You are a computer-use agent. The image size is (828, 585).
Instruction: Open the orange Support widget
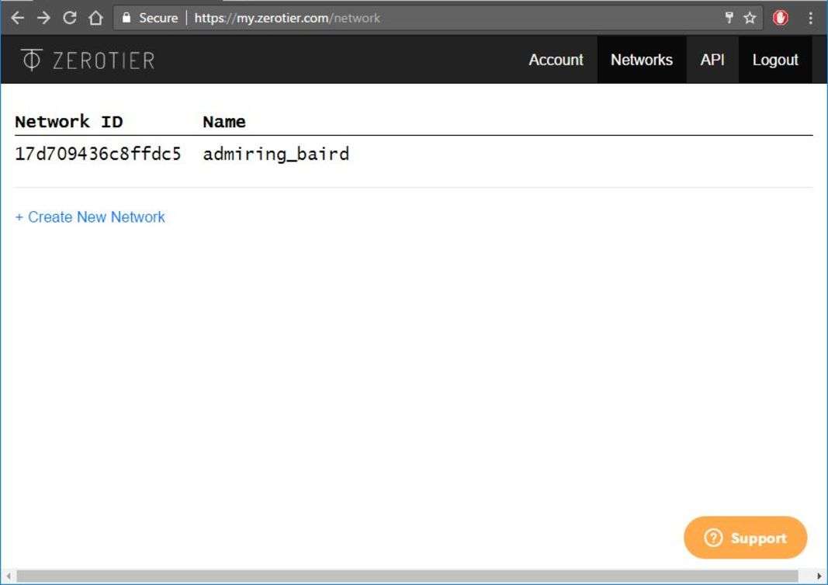(745, 538)
